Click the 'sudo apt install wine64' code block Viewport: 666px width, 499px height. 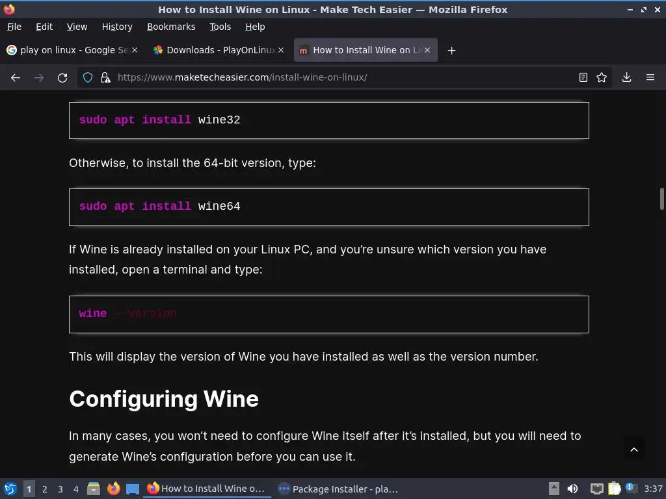click(x=328, y=207)
